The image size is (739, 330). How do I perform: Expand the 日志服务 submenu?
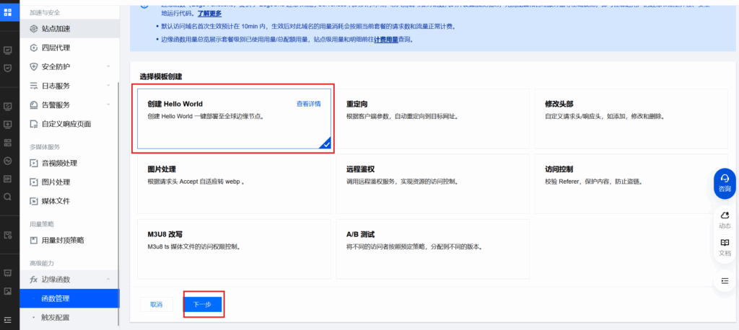pyautogui.click(x=108, y=86)
